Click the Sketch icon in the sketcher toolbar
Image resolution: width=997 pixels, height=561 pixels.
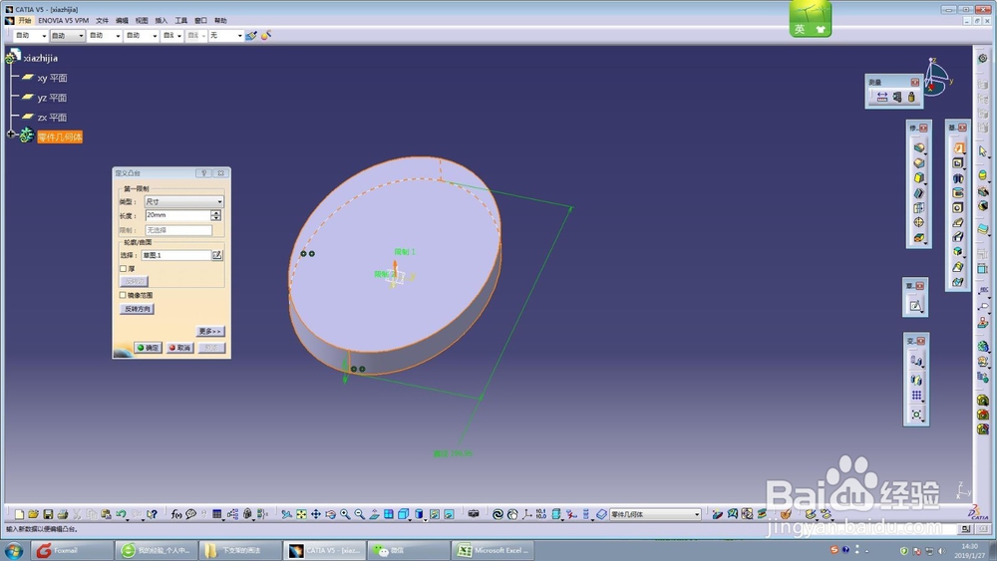point(915,306)
